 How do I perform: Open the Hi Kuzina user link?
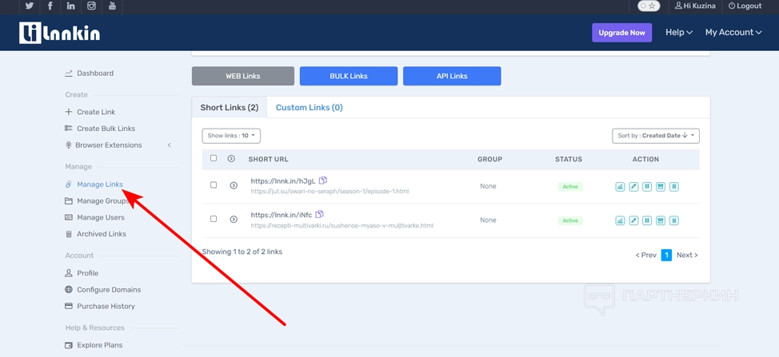(695, 6)
